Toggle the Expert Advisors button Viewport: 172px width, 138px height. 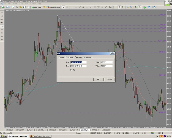53,7
